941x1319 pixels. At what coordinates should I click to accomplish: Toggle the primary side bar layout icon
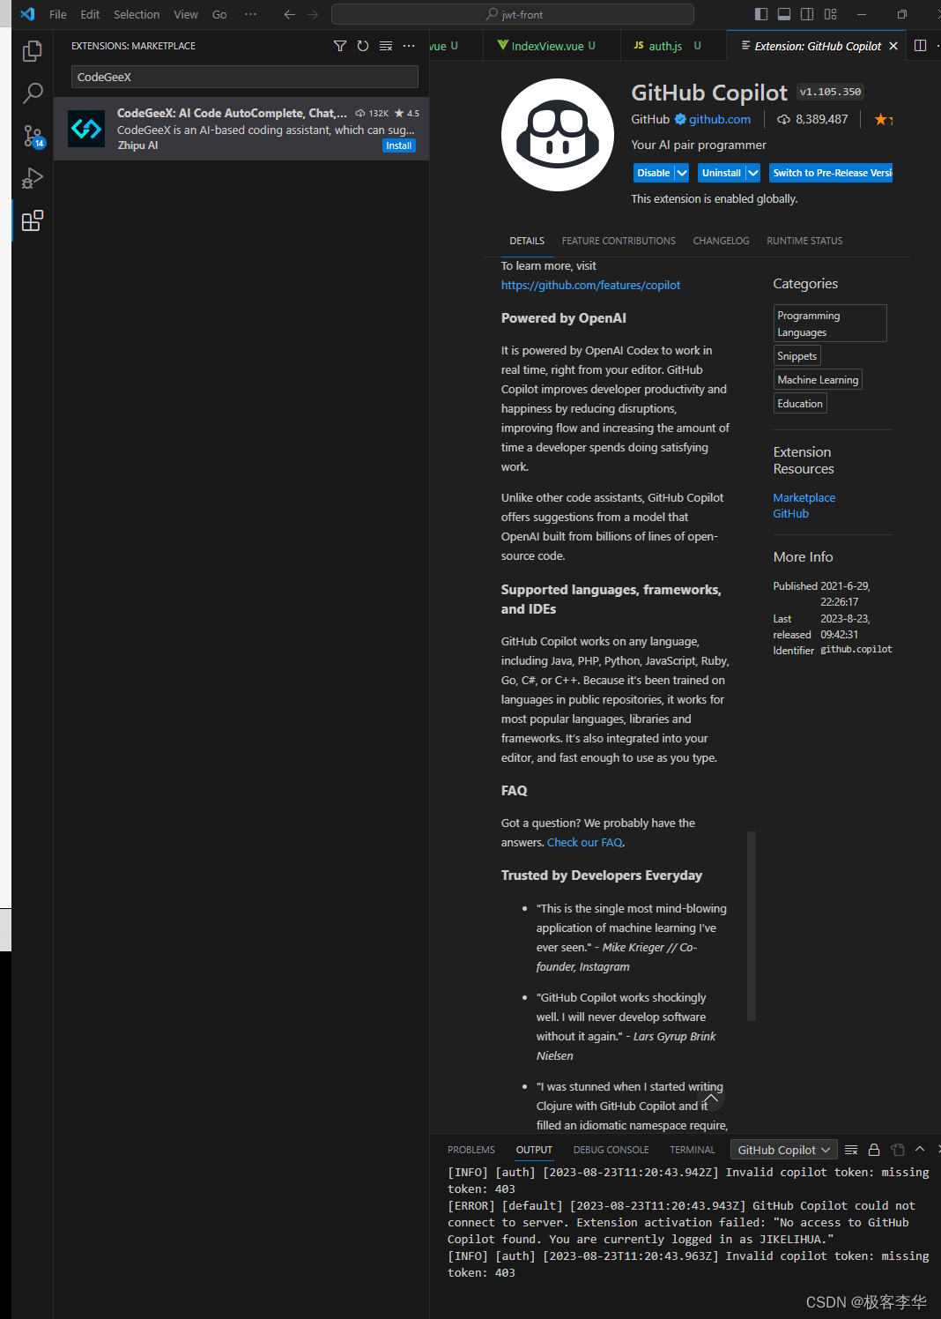[761, 14]
